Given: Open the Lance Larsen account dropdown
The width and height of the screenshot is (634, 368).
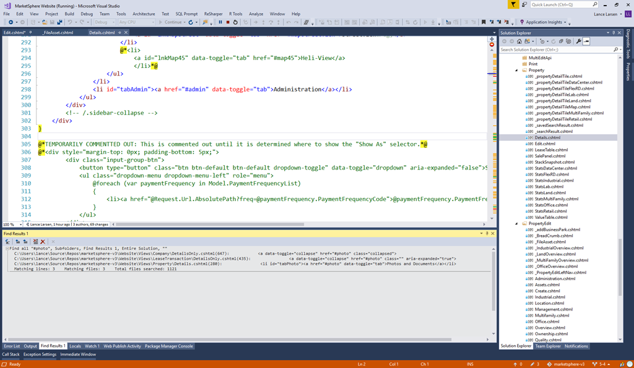Looking at the screenshot, I should (x=620, y=14).
